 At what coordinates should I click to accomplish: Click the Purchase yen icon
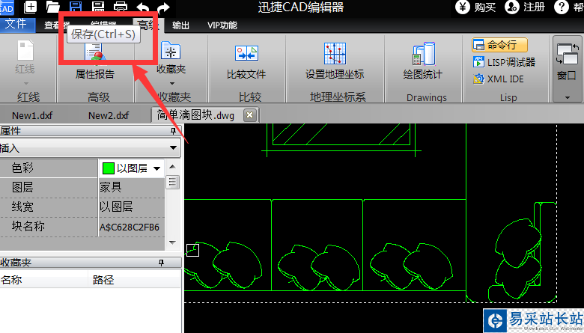coord(463,7)
